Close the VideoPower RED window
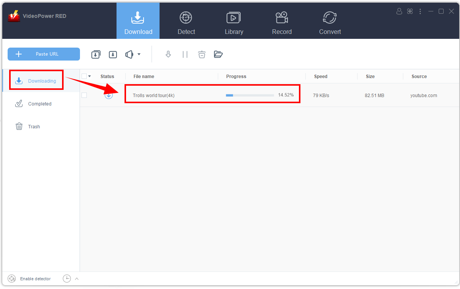 tap(451, 11)
